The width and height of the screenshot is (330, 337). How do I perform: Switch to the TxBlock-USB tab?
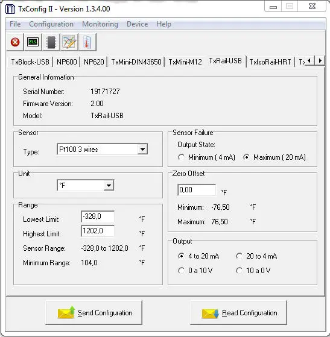click(30, 62)
